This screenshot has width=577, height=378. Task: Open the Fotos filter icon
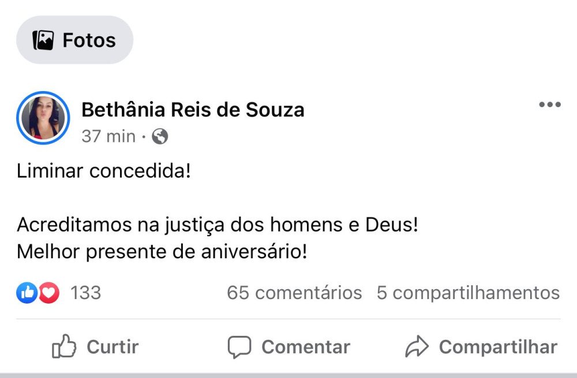click(x=43, y=39)
